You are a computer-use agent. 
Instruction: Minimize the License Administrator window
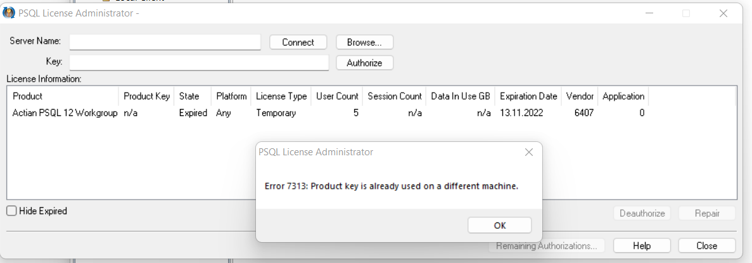(x=650, y=13)
